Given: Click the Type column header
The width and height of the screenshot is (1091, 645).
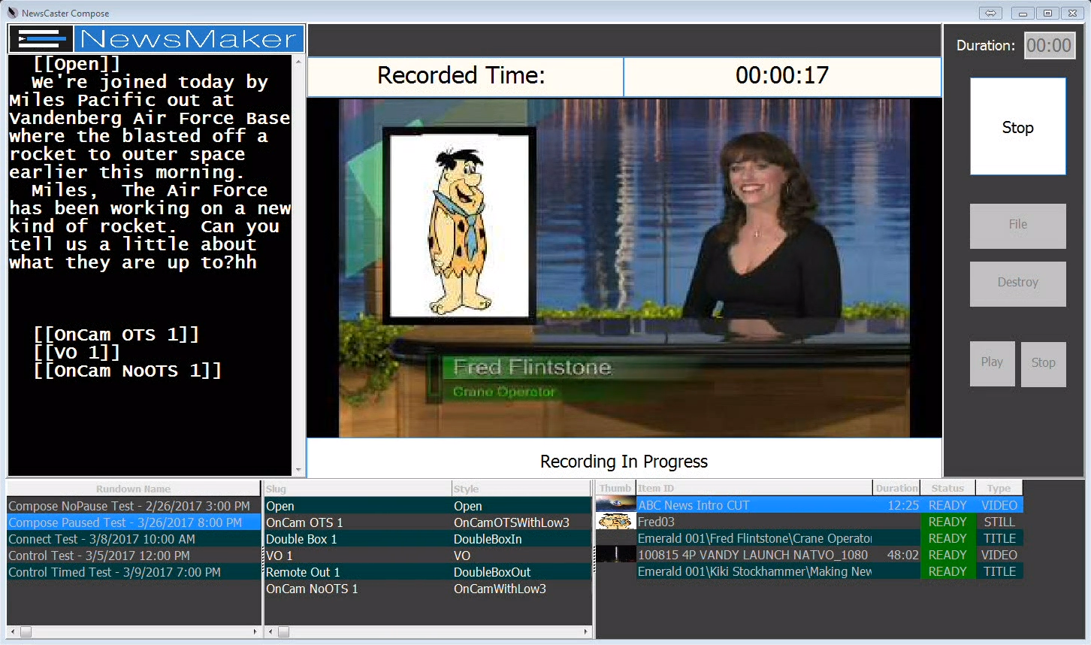Looking at the screenshot, I should click(999, 489).
